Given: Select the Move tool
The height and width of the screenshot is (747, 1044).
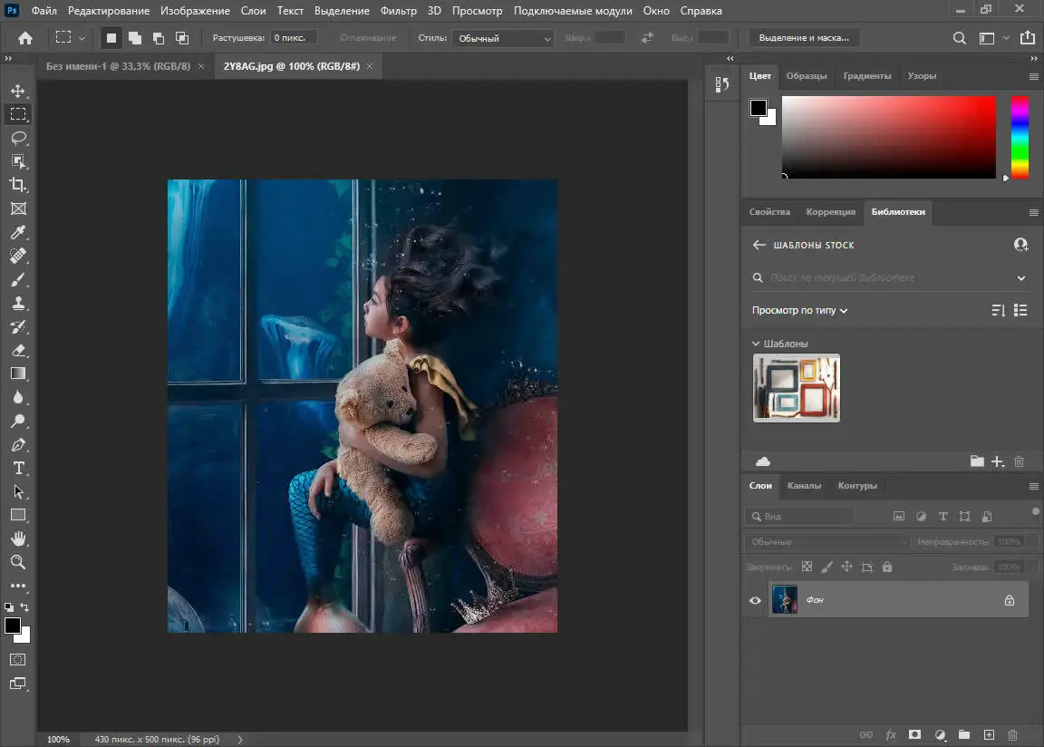Looking at the screenshot, I should (x=18, y=91).
